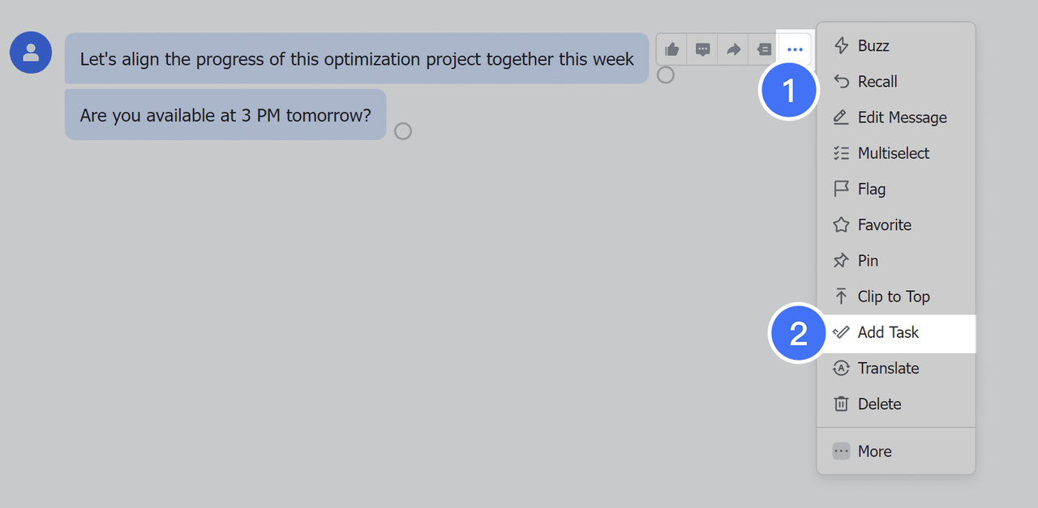
Task: Translate the message
Action: pos(889,368)
